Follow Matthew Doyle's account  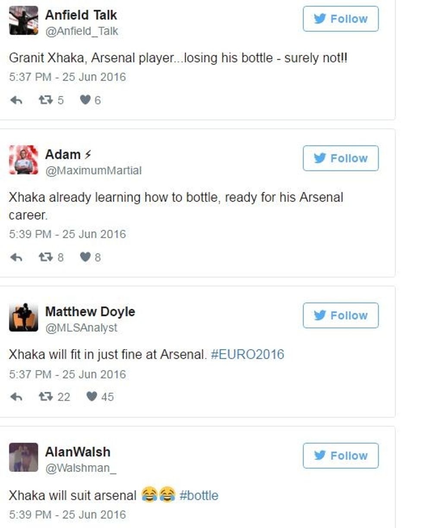pos(341,316)
